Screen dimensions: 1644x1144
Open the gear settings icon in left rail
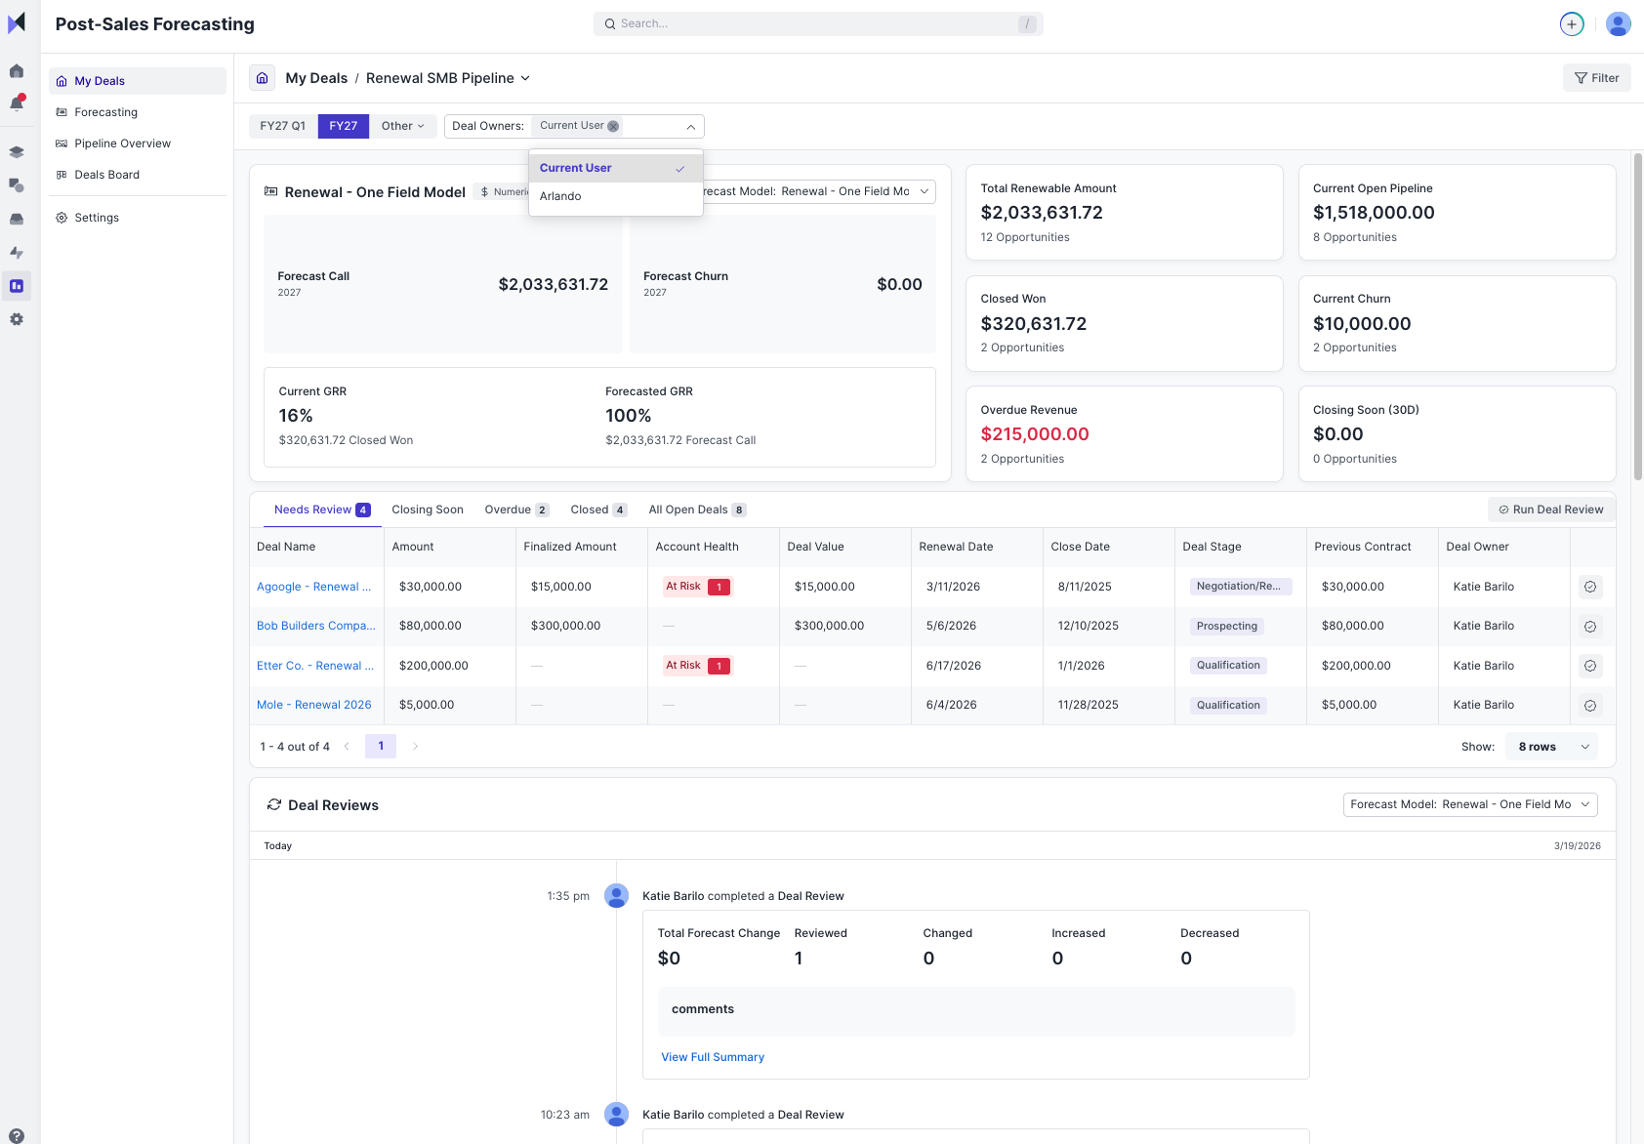tap(17, 319)
